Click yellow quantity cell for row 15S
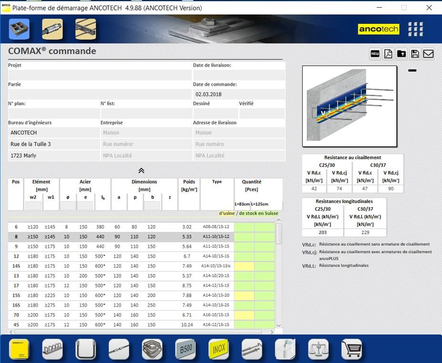Image resolution: width=442 pixels, height=363 pixels. (x=244, y=295)
